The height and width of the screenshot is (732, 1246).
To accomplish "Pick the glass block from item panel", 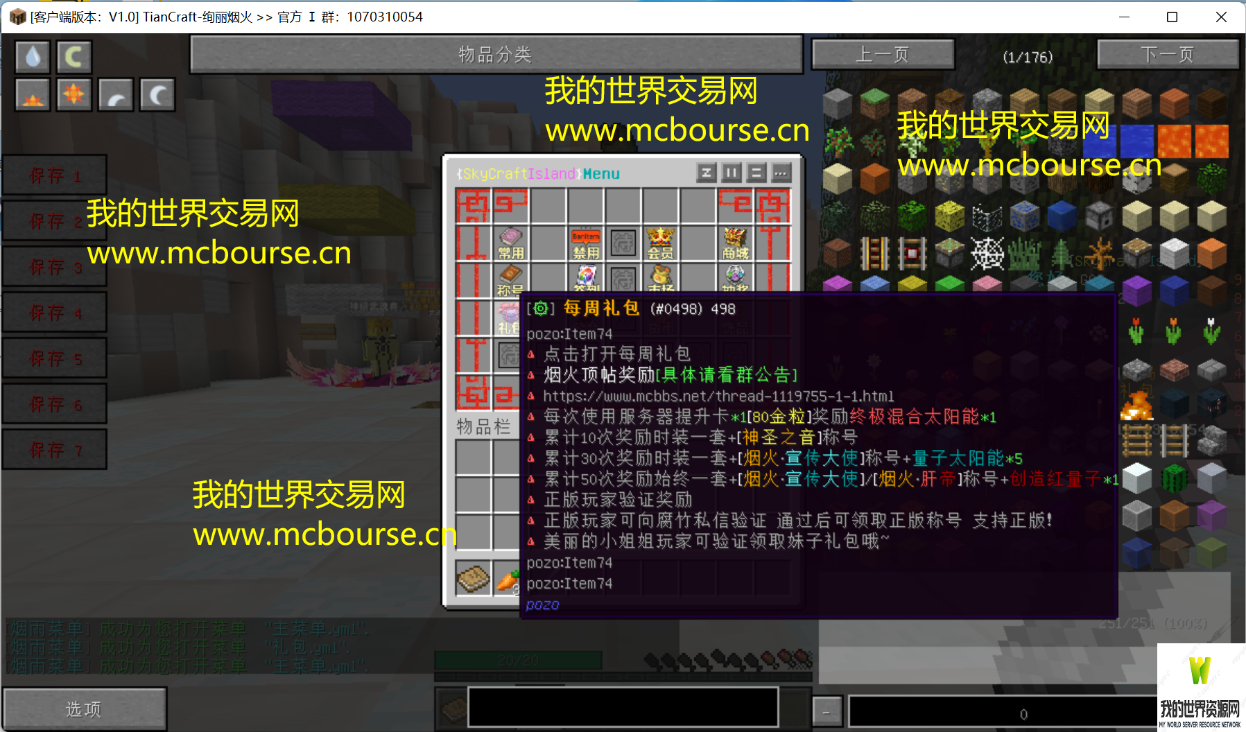I will point(987,216).
